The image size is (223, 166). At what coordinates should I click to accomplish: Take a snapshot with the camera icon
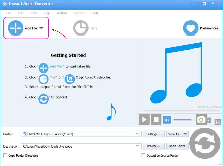pos(201,120)
